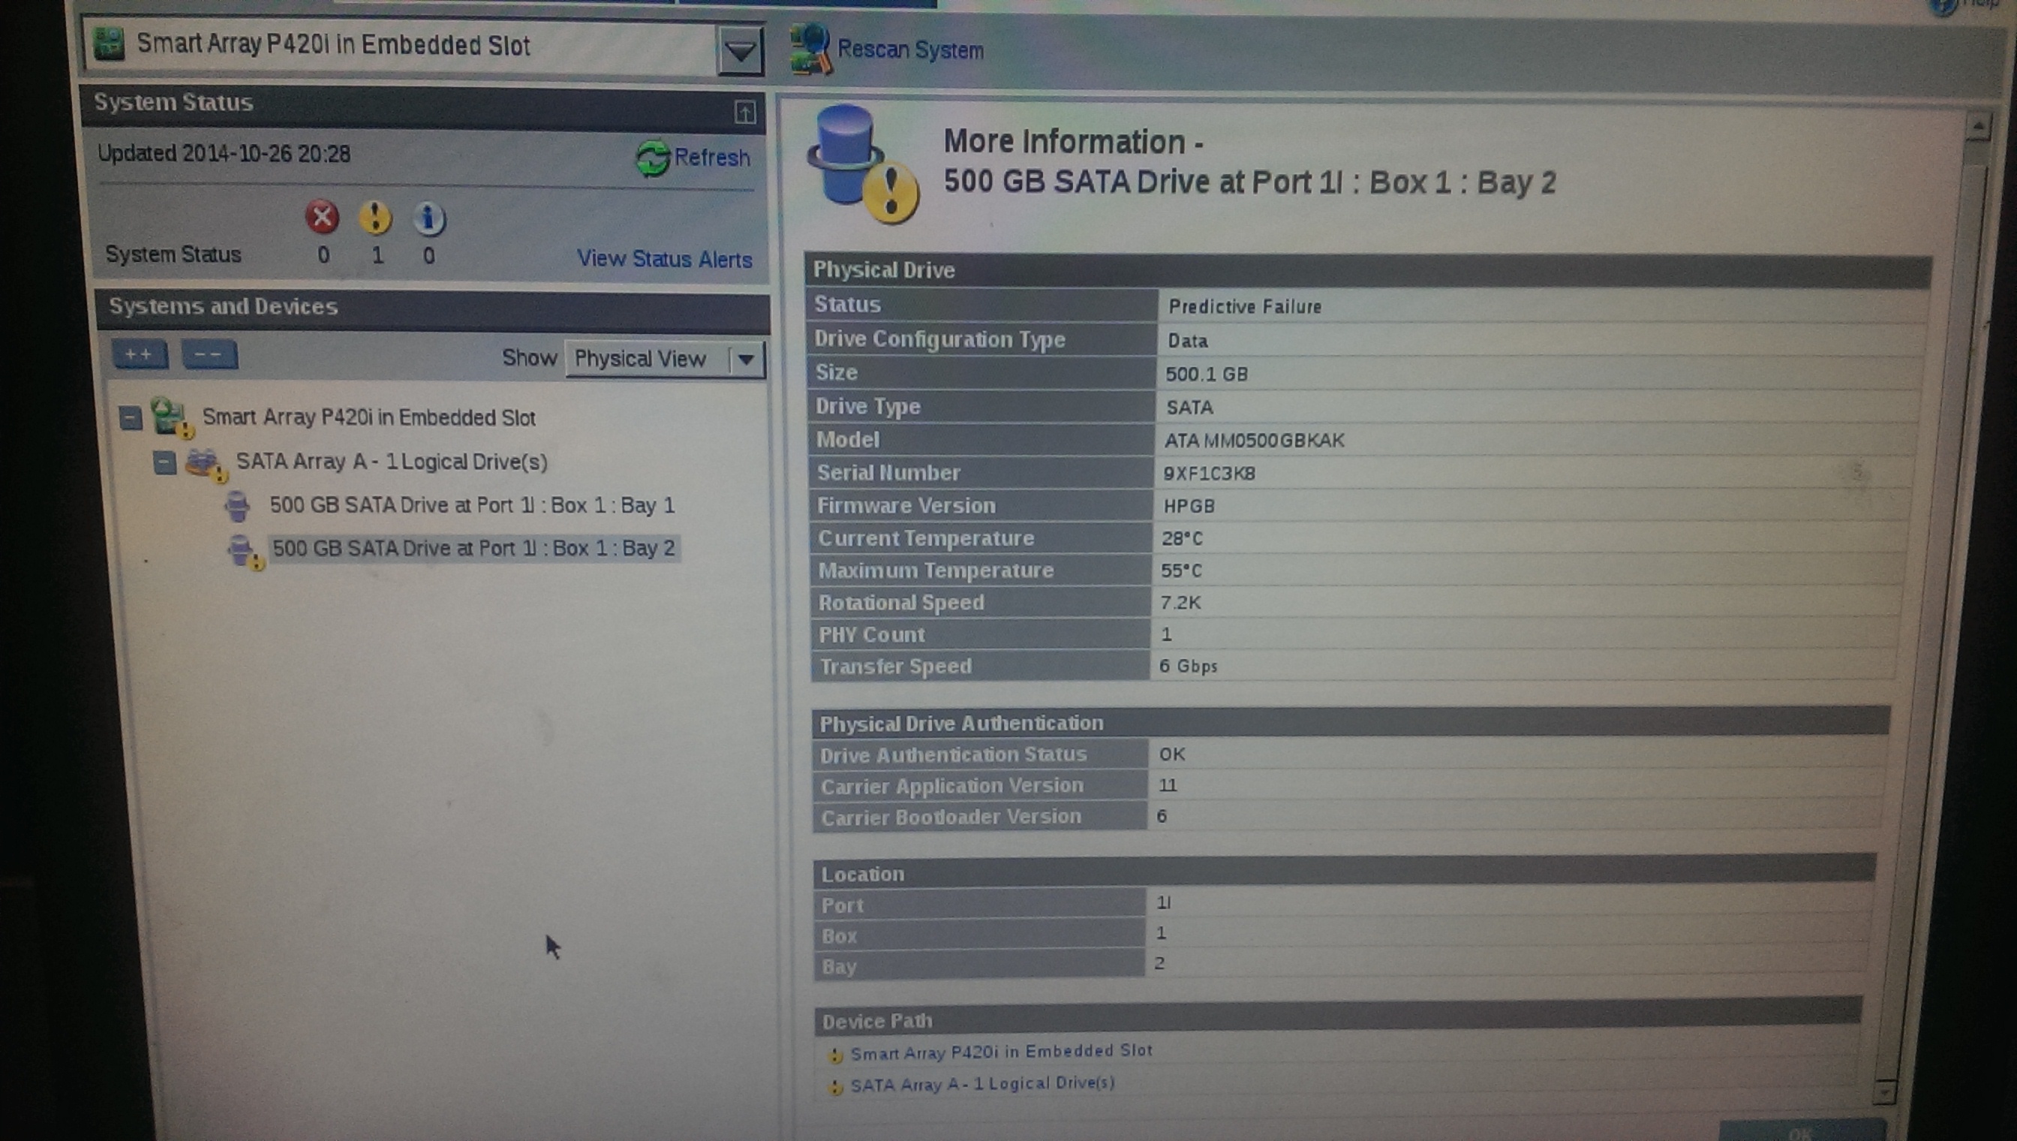Open the Physical View show dropdown
This screenshot has height=1141, width=2017.
pyautogui.click(x=664, y=359)
